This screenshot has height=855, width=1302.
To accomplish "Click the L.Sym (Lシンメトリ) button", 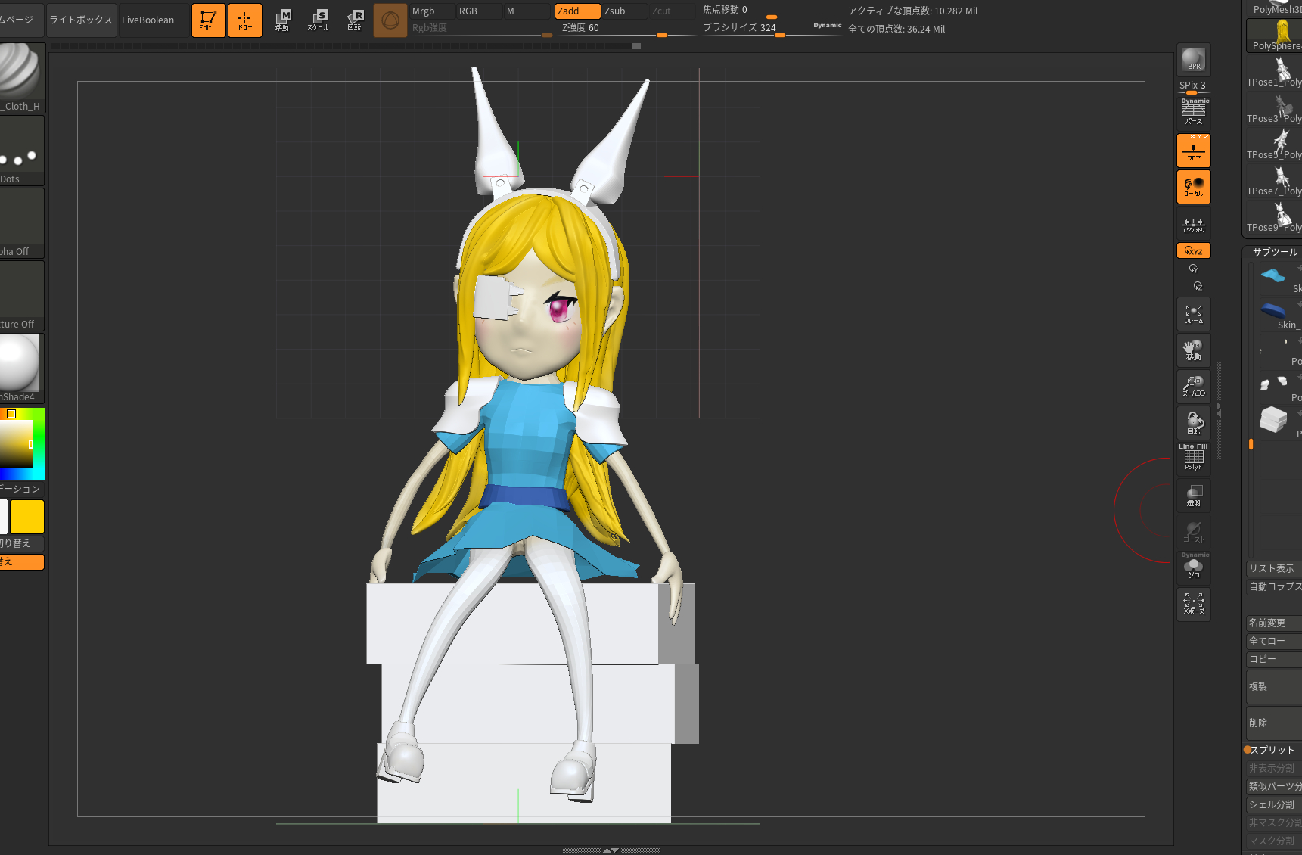I will [x=1193, y=225].
